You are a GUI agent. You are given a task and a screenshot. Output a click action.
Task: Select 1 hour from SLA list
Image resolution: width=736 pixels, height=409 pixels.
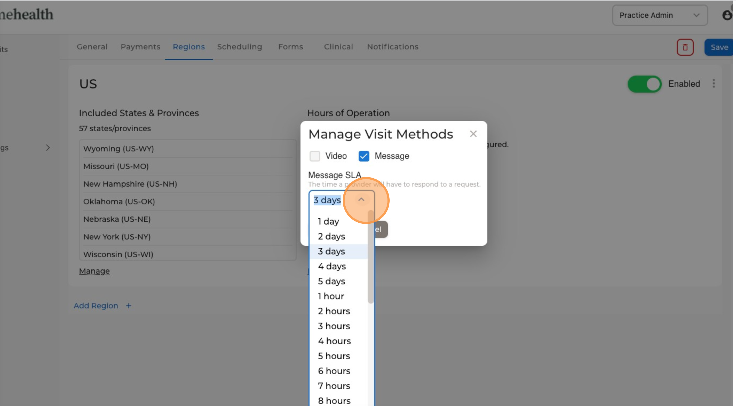point(339,297)
